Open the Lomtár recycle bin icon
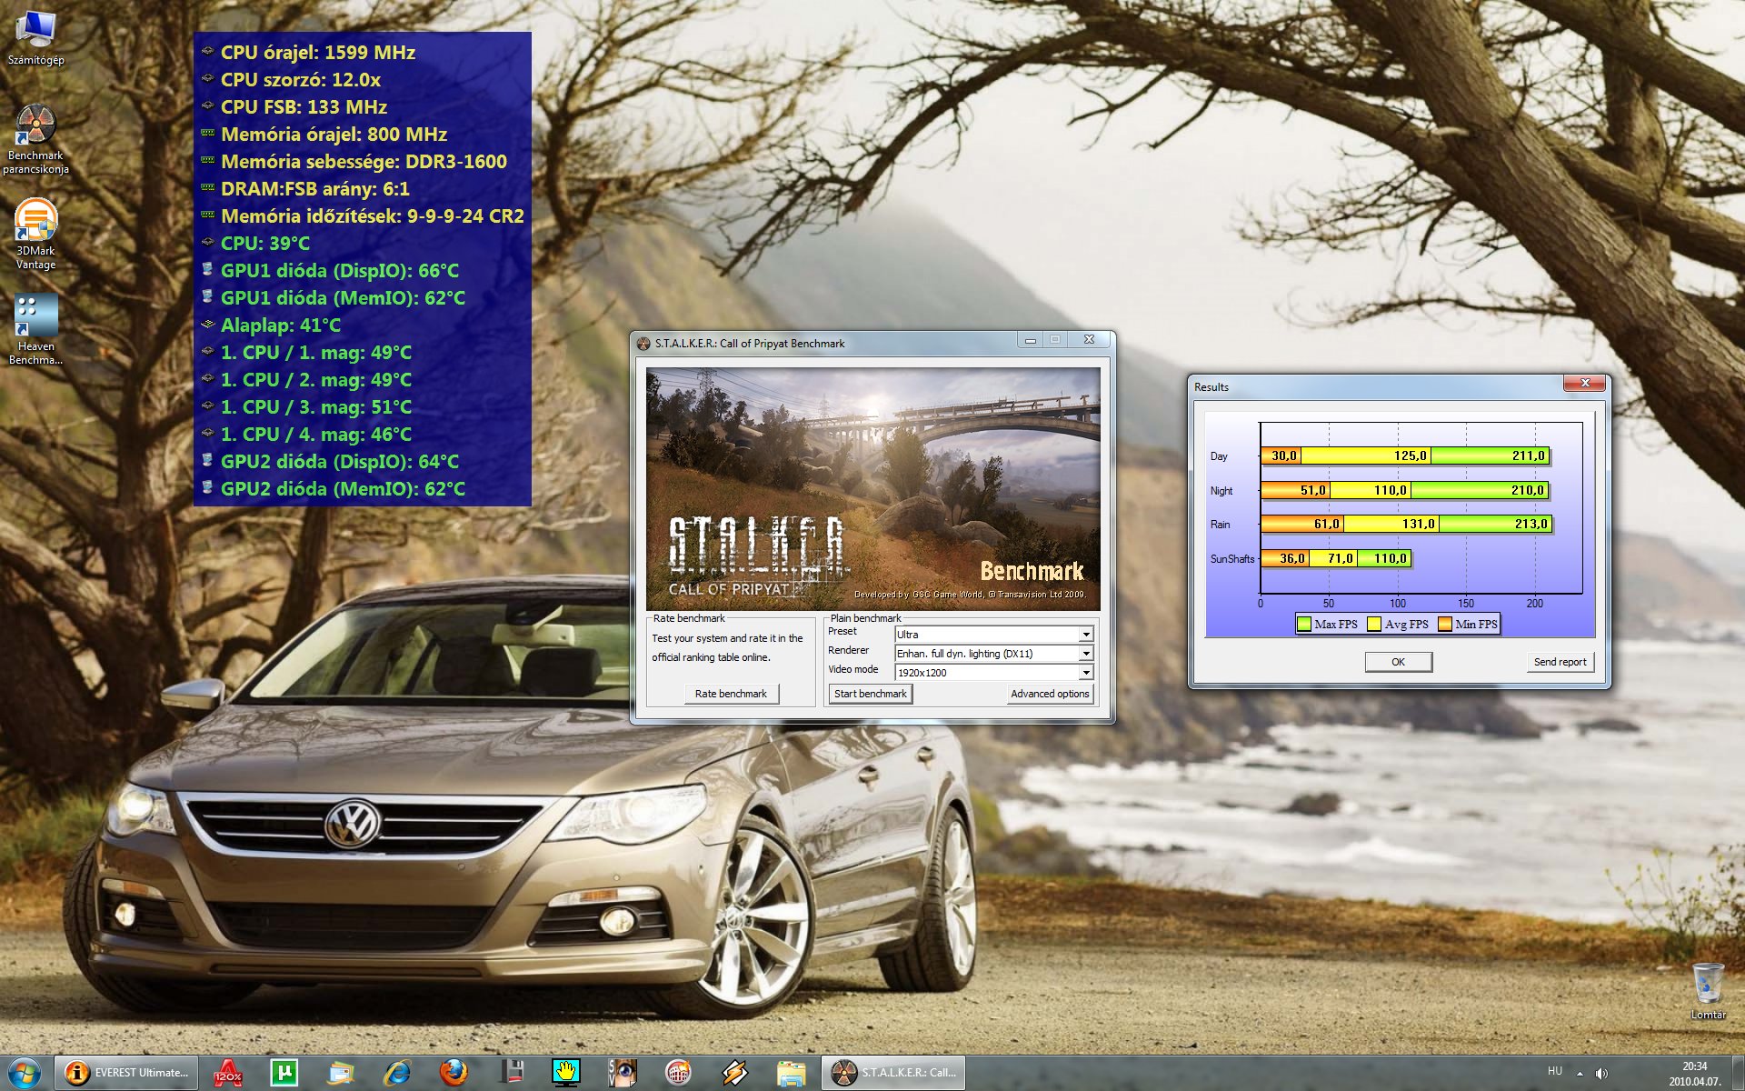1745x1091 pixels. (x=1708, y=991)
